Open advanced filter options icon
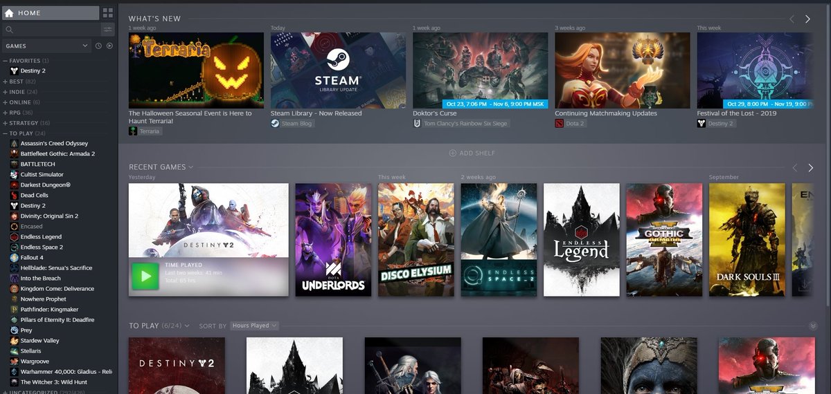 [107, 29]
